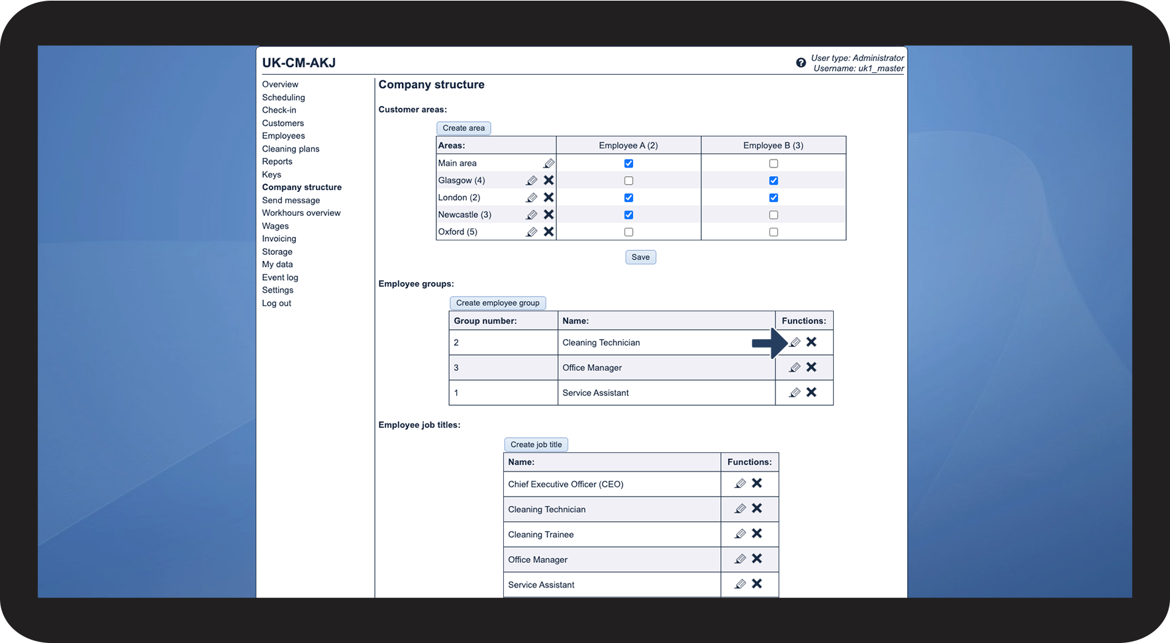
Task: Click the Create area button
Action: (x=463, y=128)
